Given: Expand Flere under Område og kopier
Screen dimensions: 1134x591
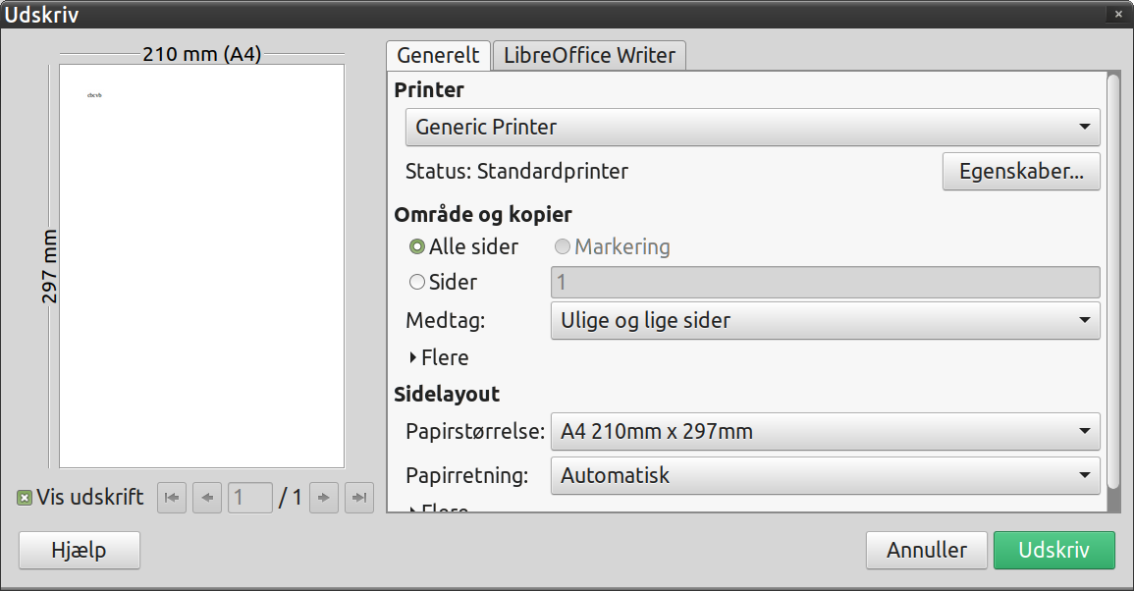Looking at the screenshot, I should pyautogui.click(x=439, y=357).
